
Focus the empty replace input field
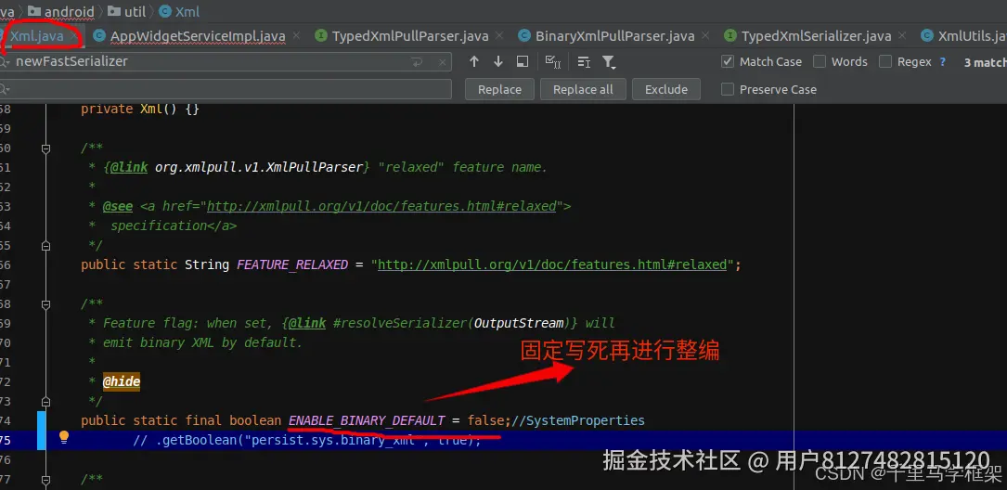[x=225, y=89]
